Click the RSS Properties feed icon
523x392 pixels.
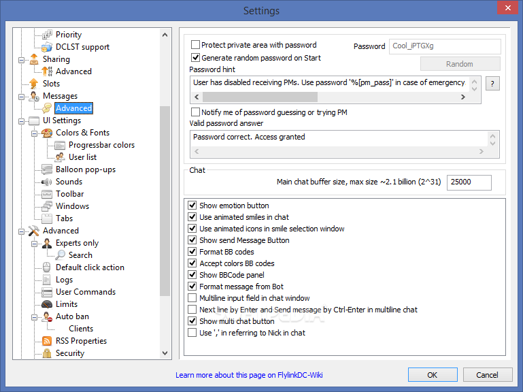click(47, 341)
